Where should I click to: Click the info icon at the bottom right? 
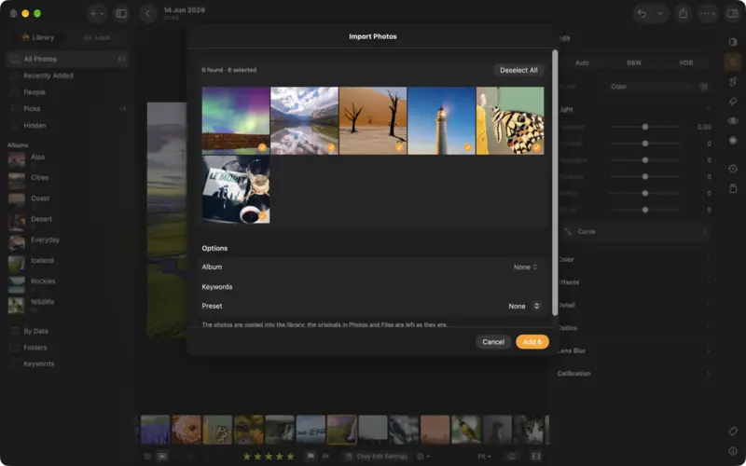point(733,451)
